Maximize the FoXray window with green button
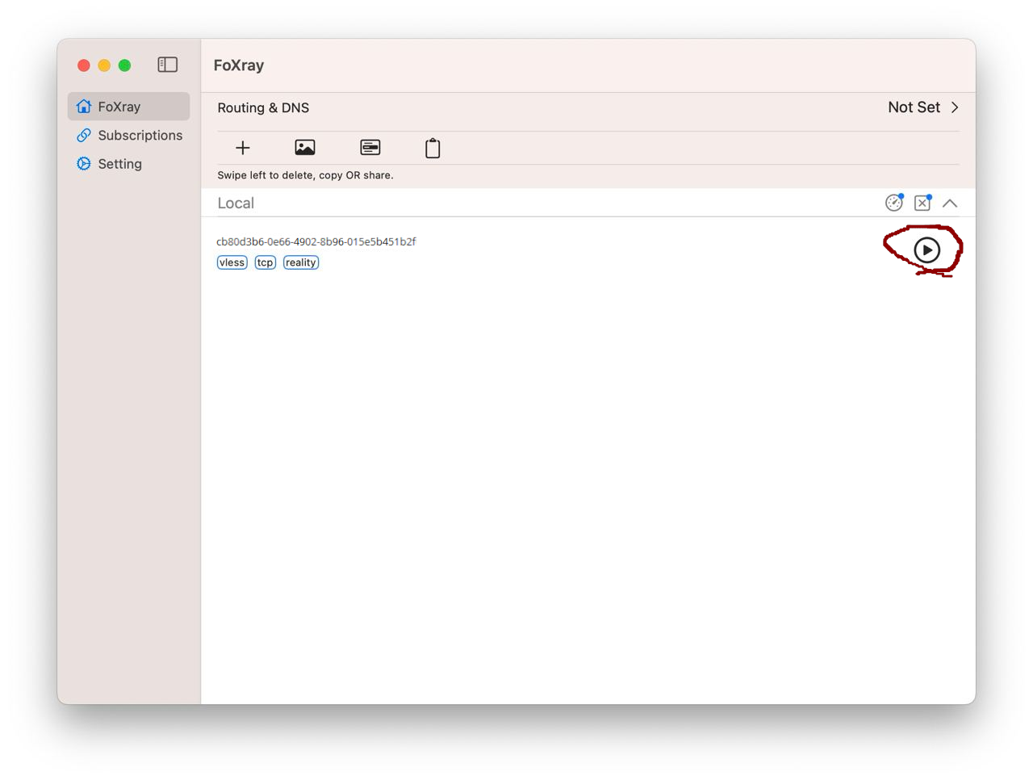Image resolution: width=1033 pixels, height=780 pixels. click(124, 65)
